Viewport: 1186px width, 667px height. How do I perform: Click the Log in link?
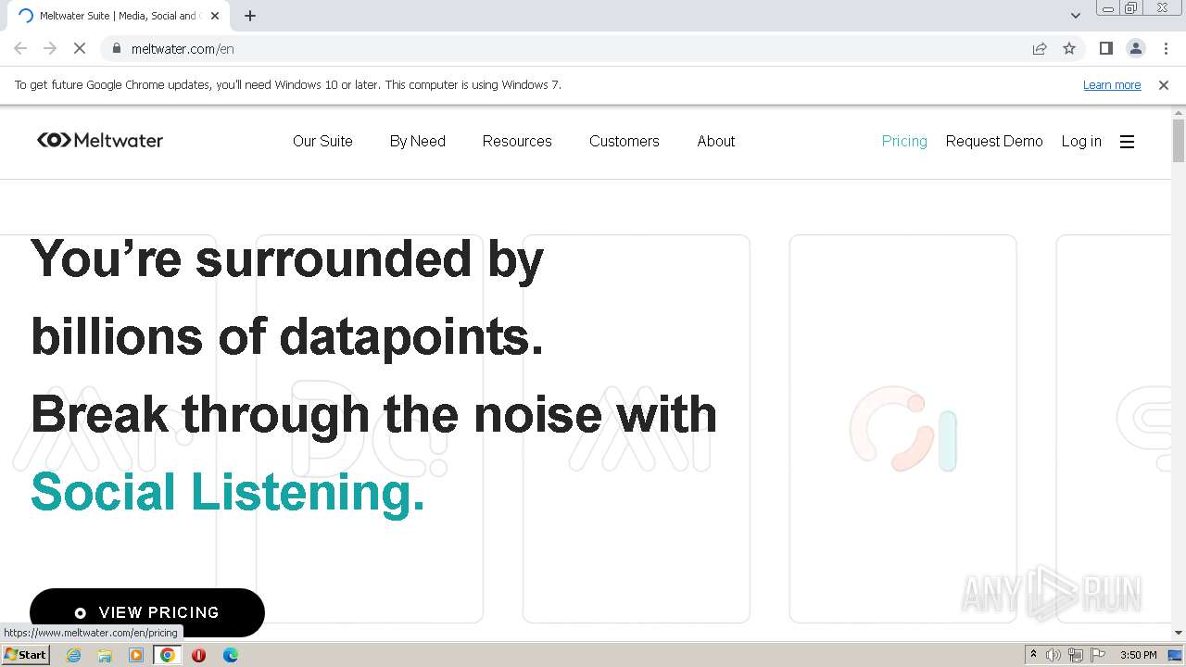(x=1081, y=141)
